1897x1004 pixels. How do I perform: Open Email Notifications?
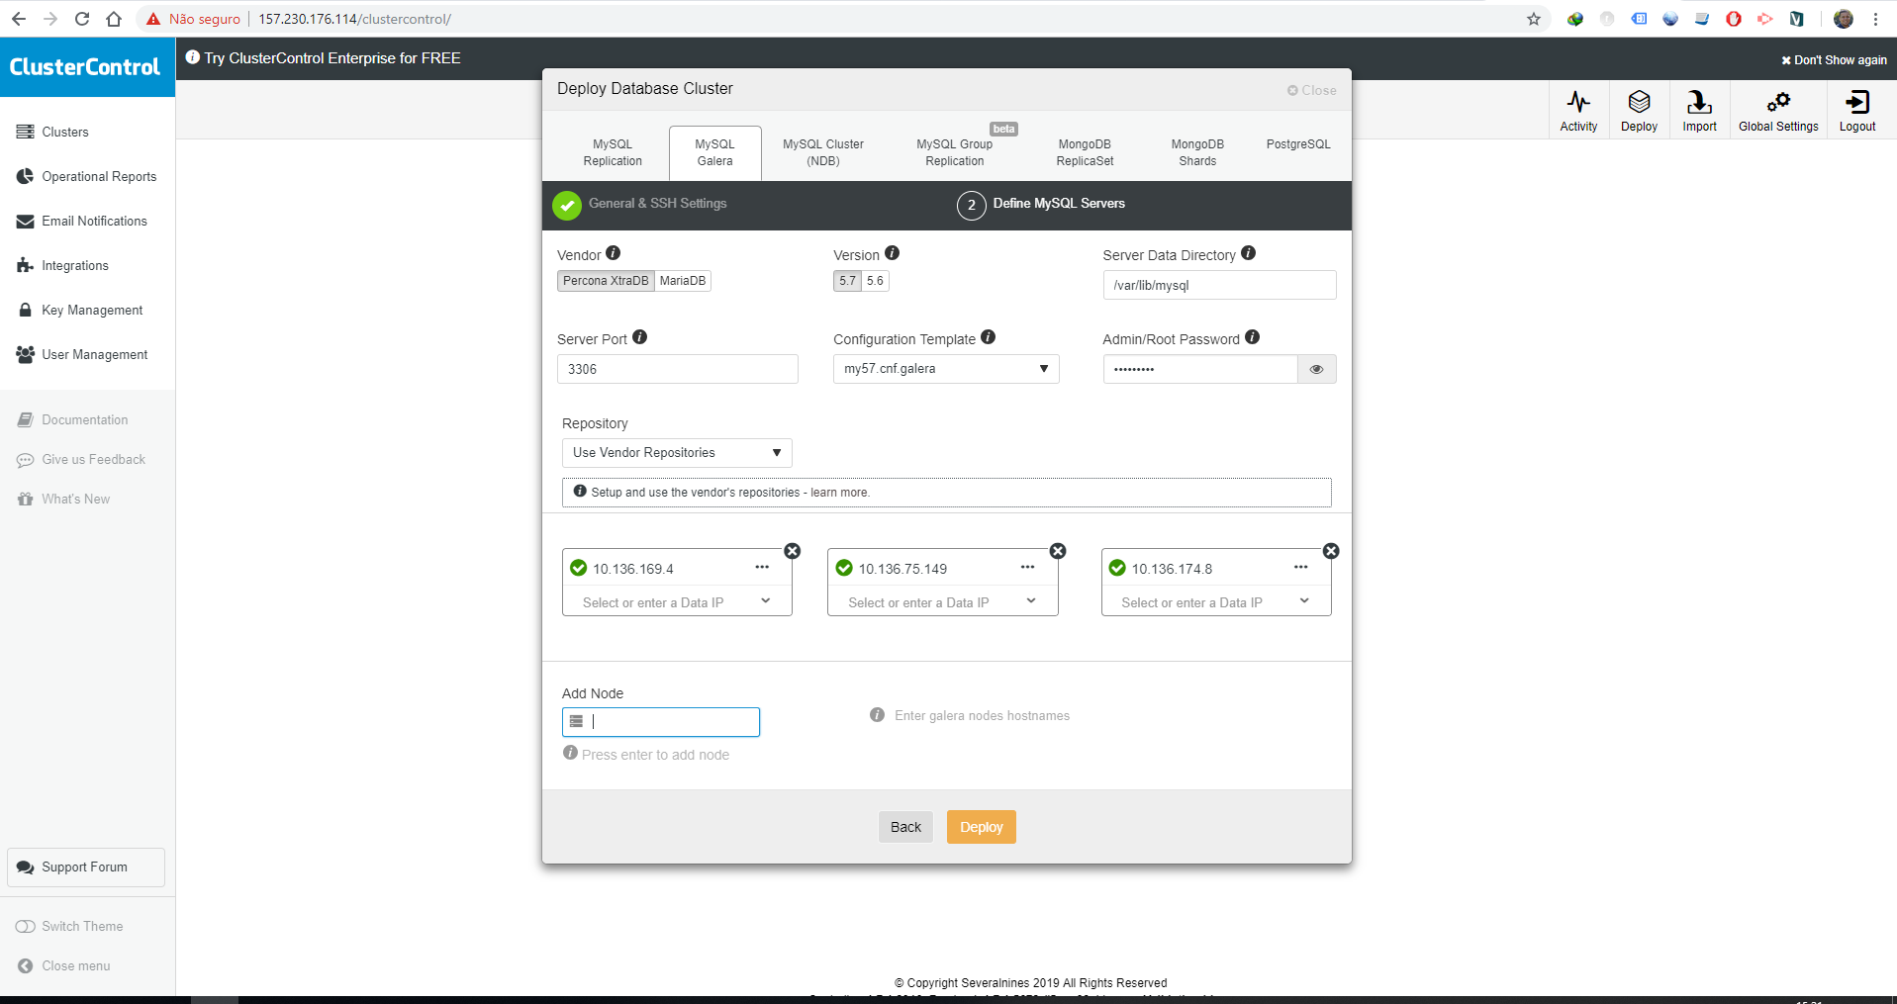[x=94, y=221]
